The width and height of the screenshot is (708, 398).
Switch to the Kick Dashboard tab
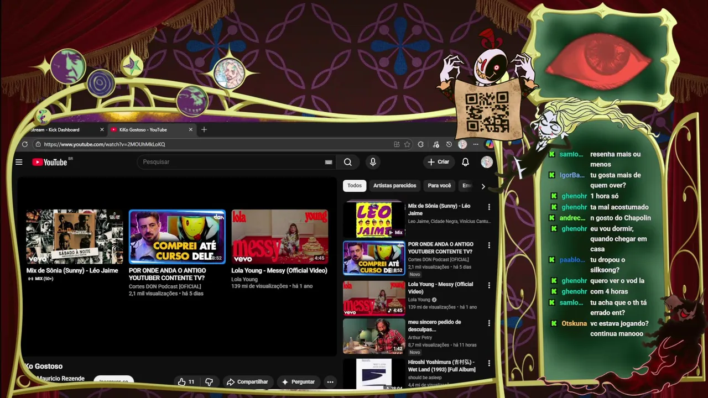(61, 129)
